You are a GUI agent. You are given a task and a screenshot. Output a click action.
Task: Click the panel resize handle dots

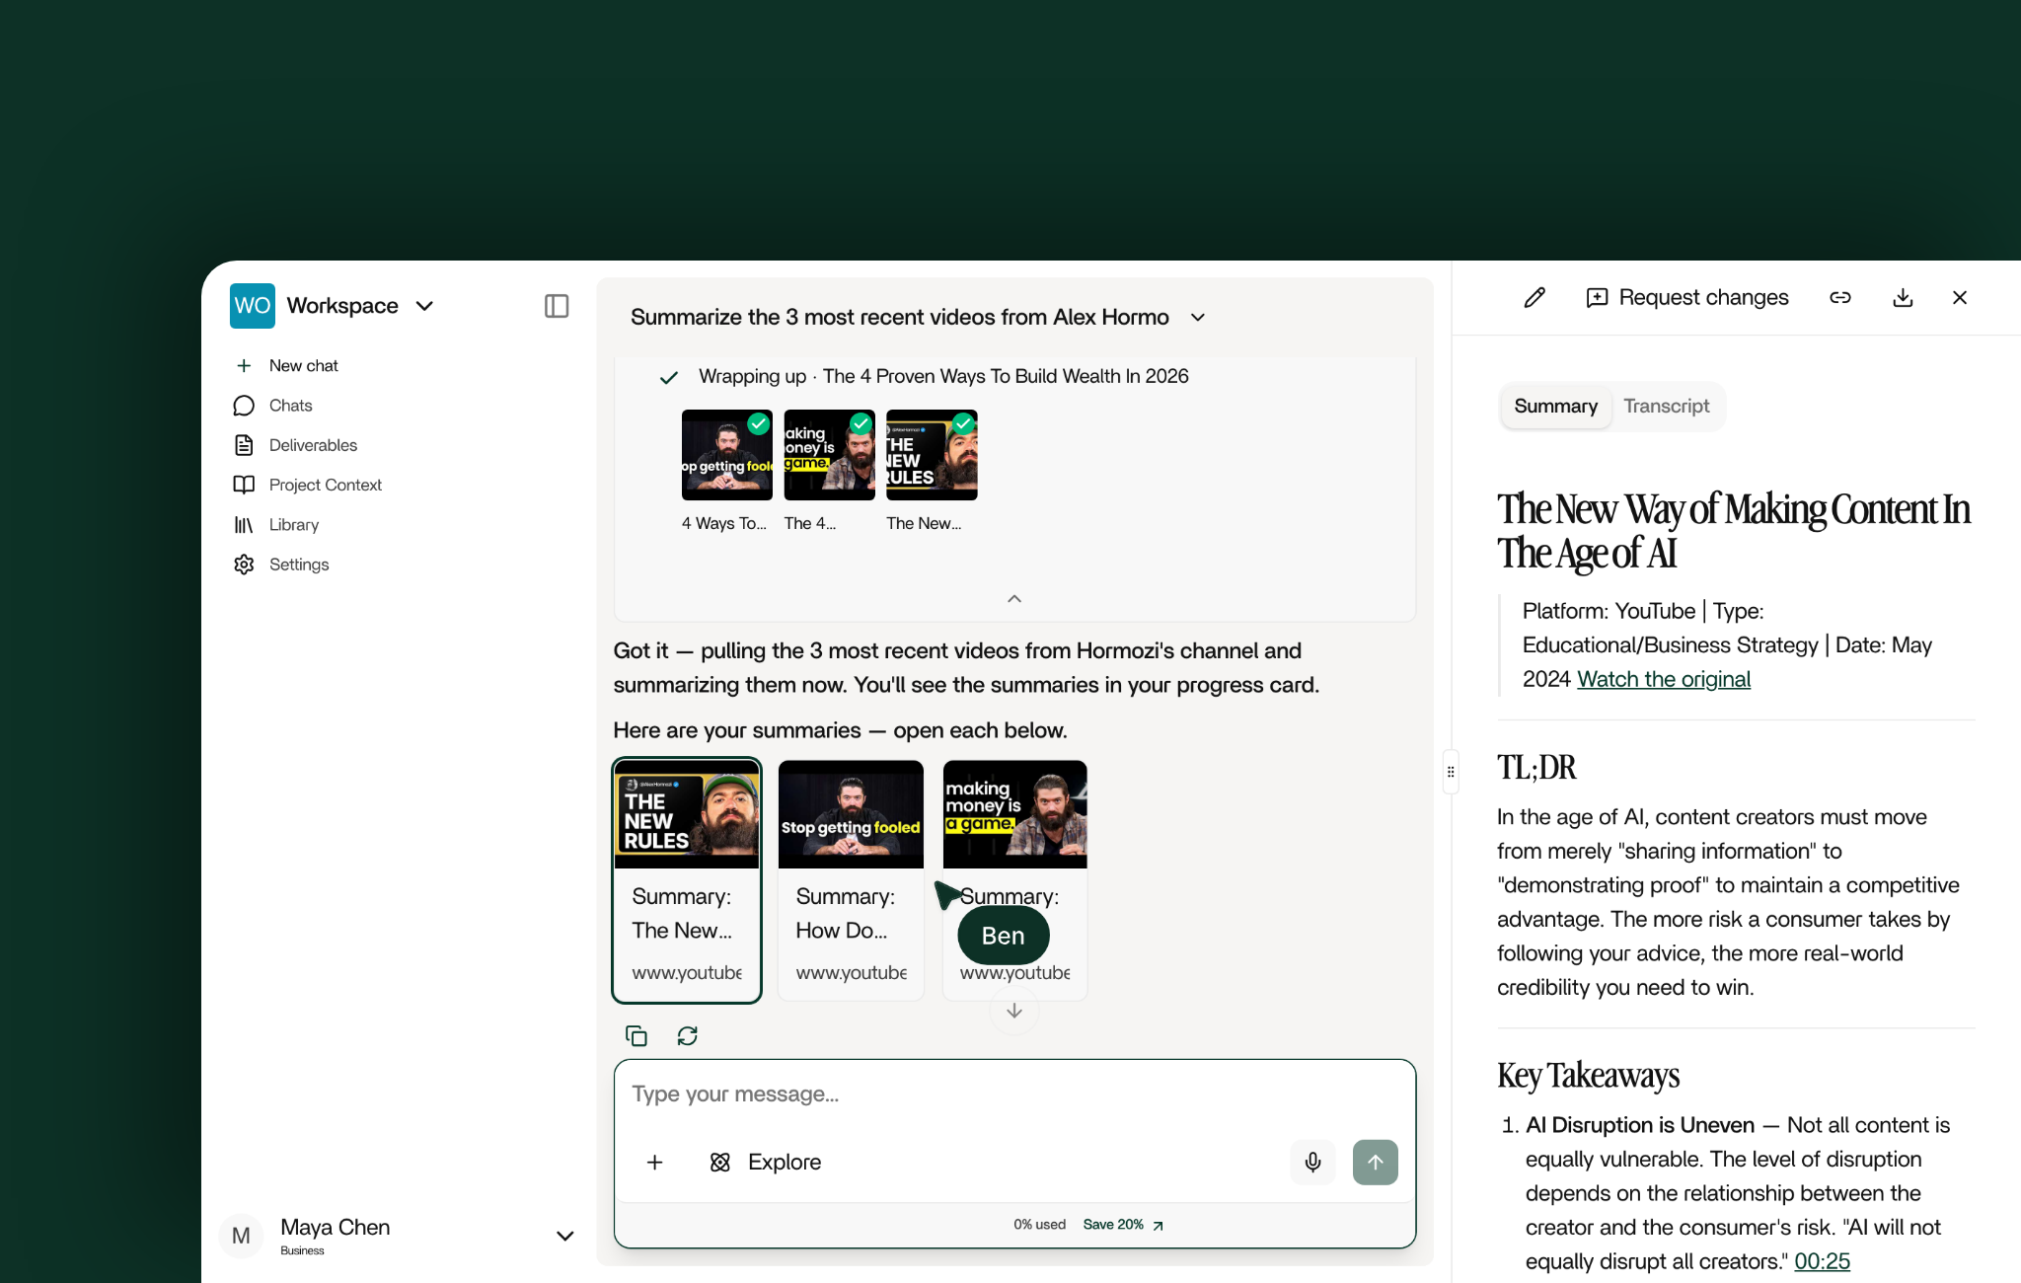pyautogui.click(x=1451, y=772)
